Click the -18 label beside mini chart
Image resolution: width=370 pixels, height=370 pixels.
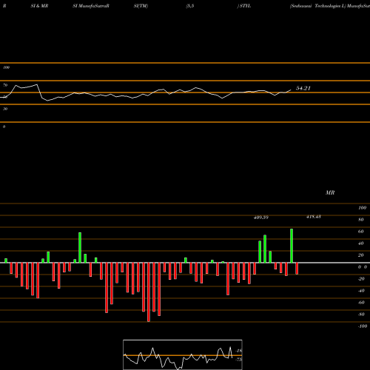(239, 351)
